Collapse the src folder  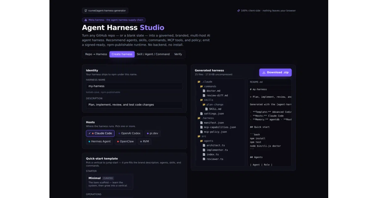(202, 136)
